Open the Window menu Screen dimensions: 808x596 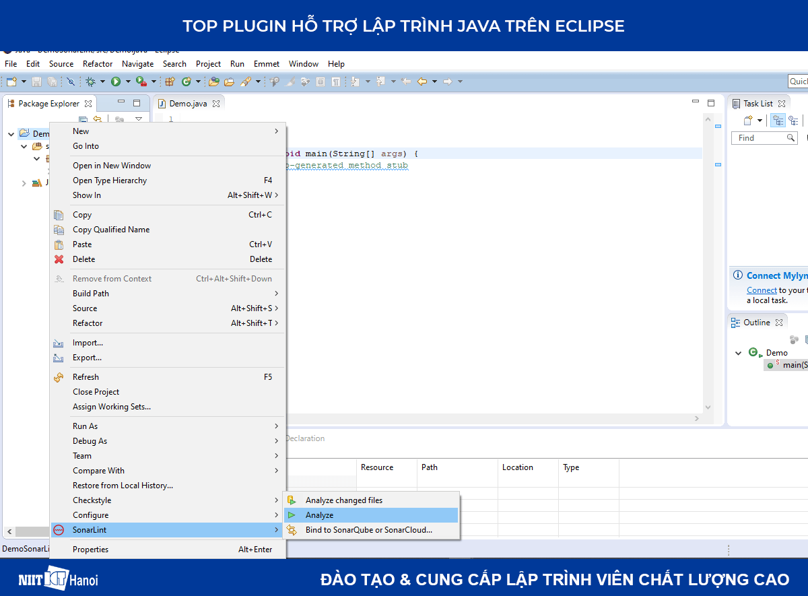coord(303,63)
